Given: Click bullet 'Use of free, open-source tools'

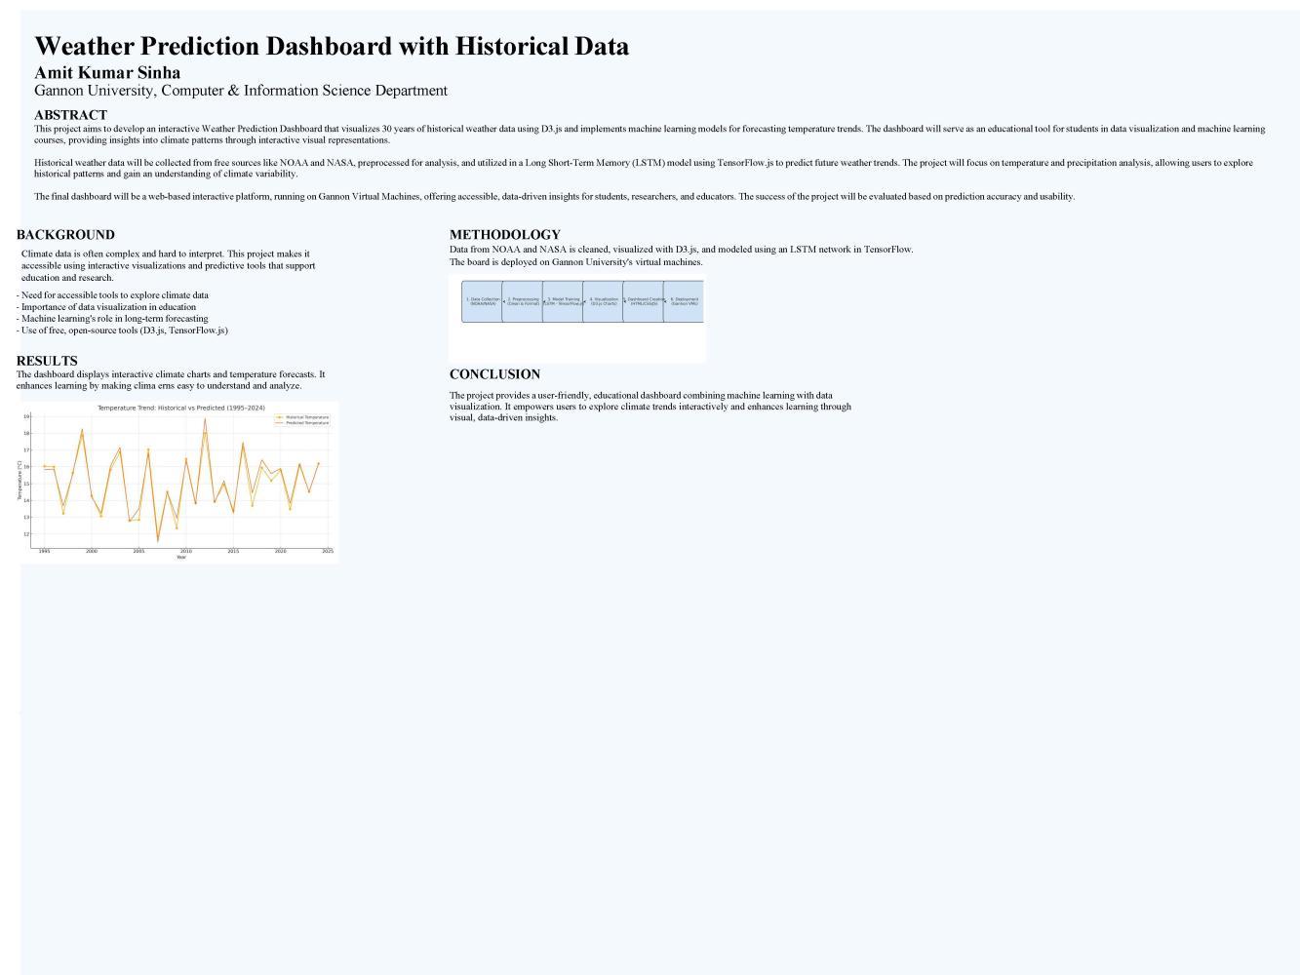Looking at the screenshot, I should [122, 331].
